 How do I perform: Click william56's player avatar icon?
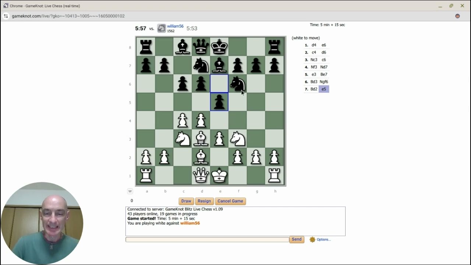pos(162,28)
